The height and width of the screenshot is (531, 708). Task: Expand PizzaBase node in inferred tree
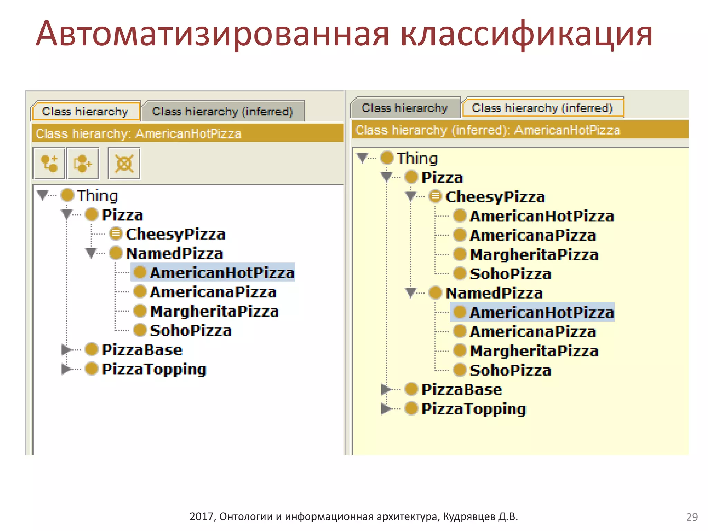(386, 389)
